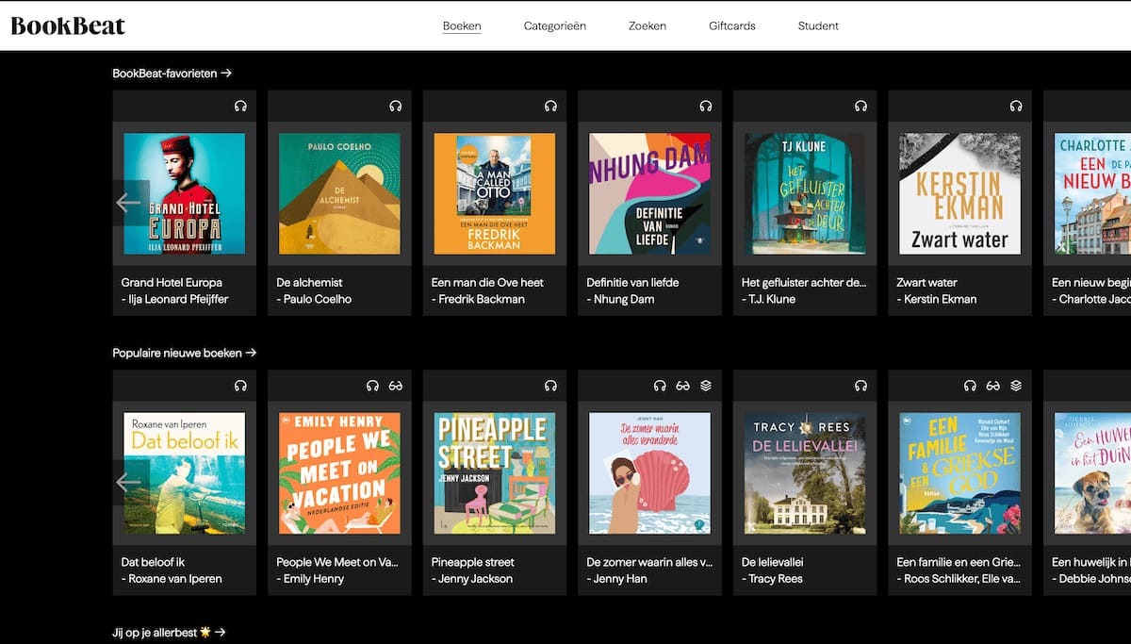Click left arrow on BookBeat-favorieten carousel
1131x644 pixels.
point(129,203)
